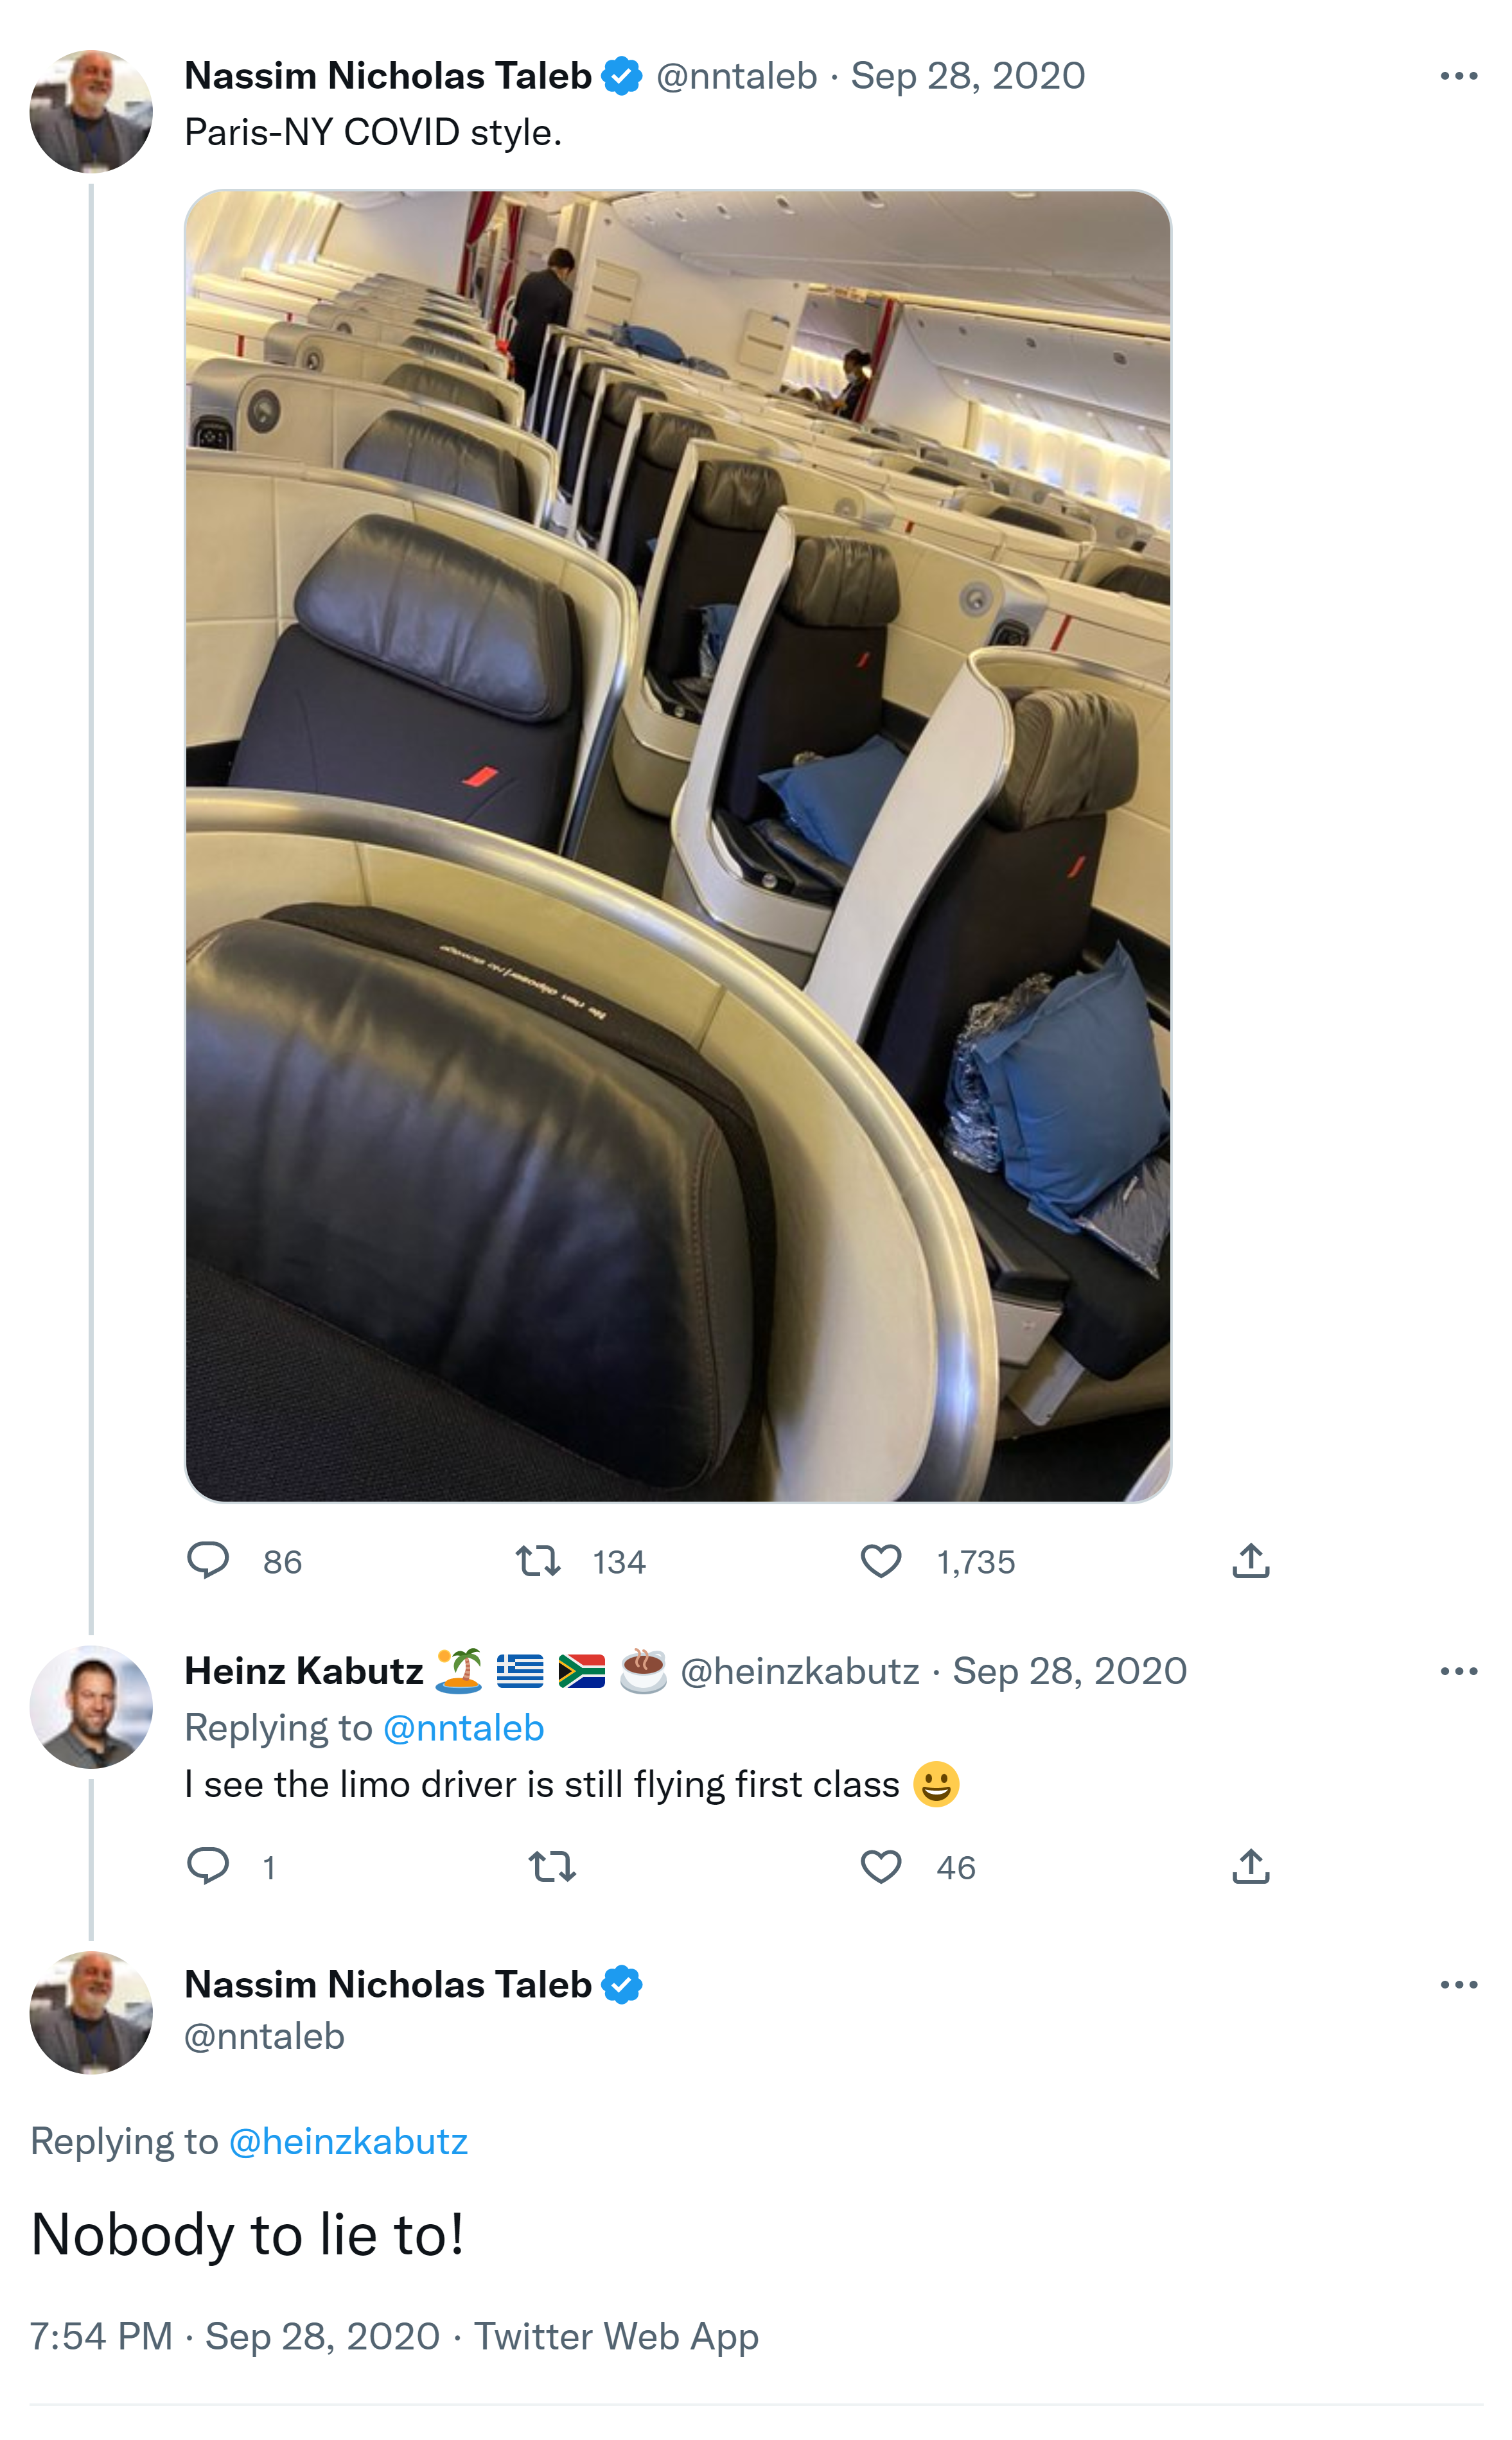The height and width of the screenshot is (2440, 1512).
Task: Retweet Heinz Kabutz's reply
Action: click(x=552, y=1866)
